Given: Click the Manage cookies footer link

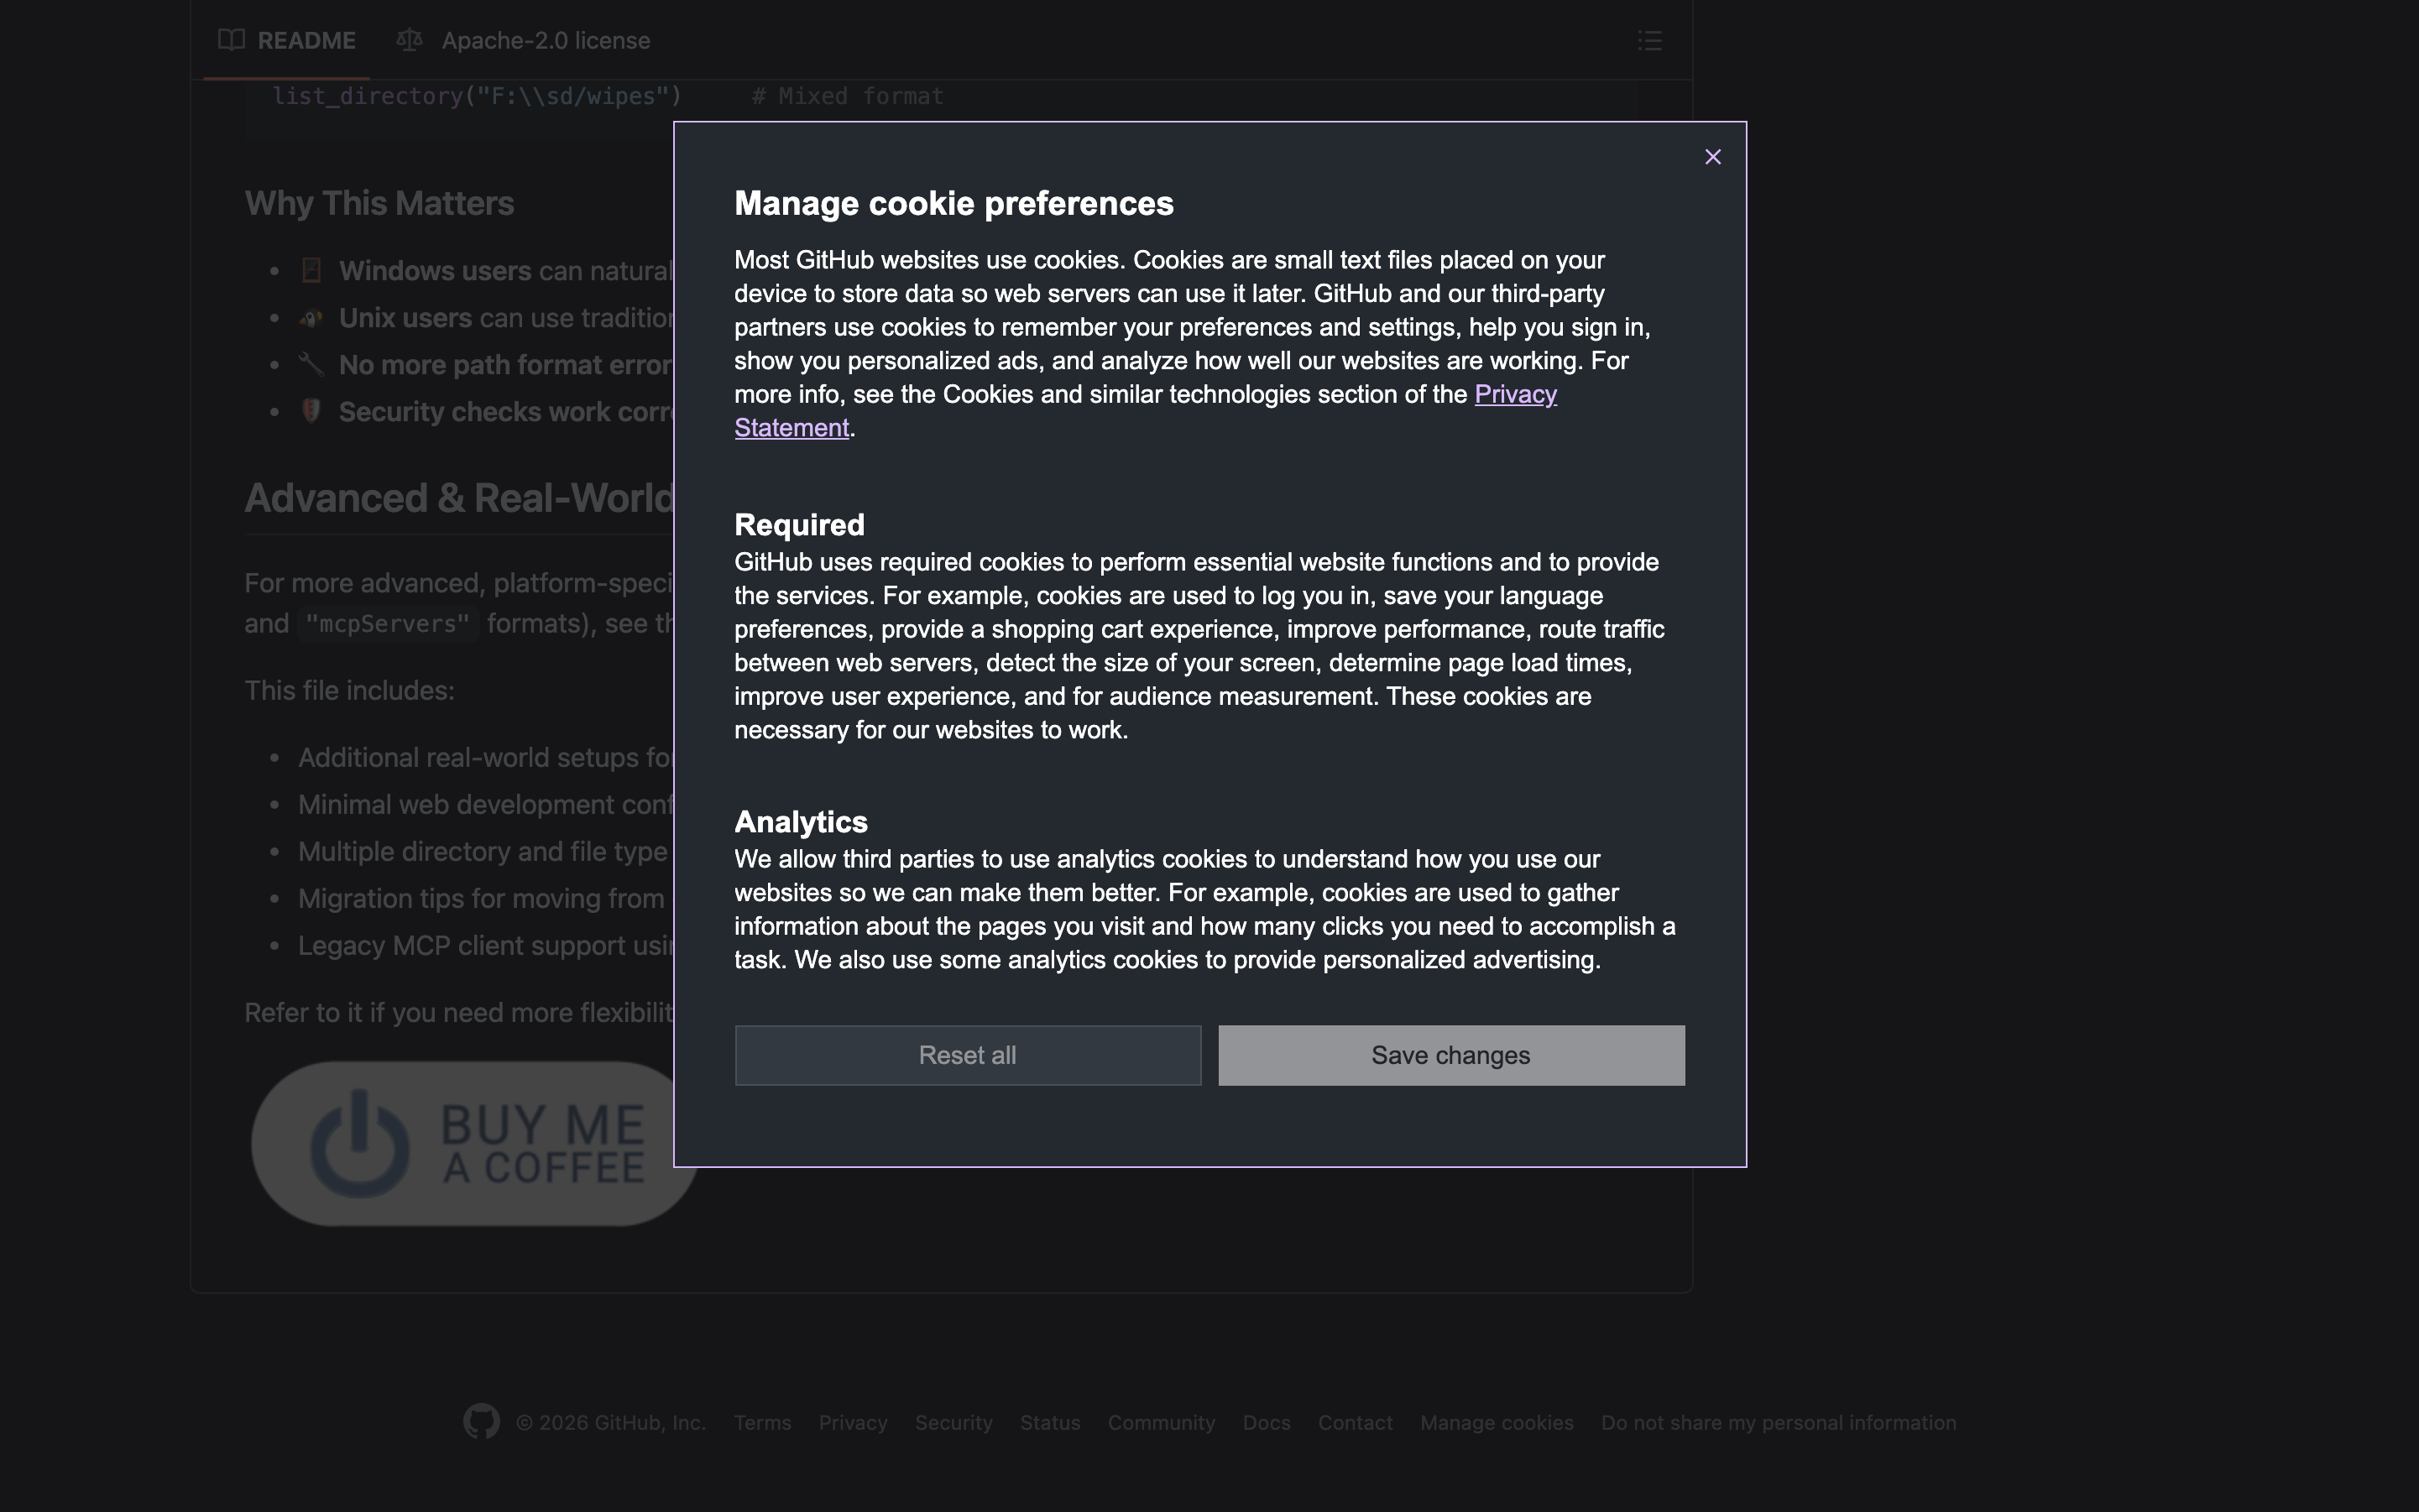Looking at the screenshot, I should 1496,1422.
